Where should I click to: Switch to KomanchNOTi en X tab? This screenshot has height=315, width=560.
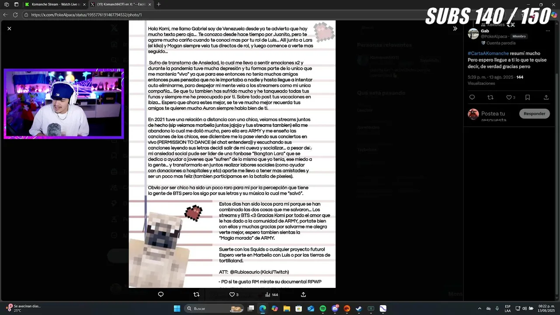click(x=122, y=4)
